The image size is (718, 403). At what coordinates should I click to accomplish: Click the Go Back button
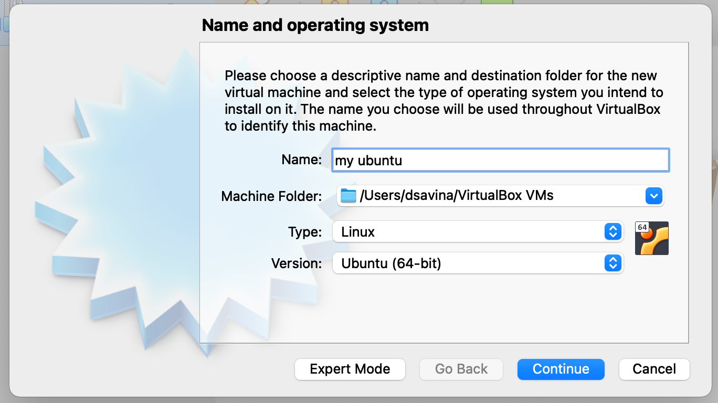coord(461,369)
